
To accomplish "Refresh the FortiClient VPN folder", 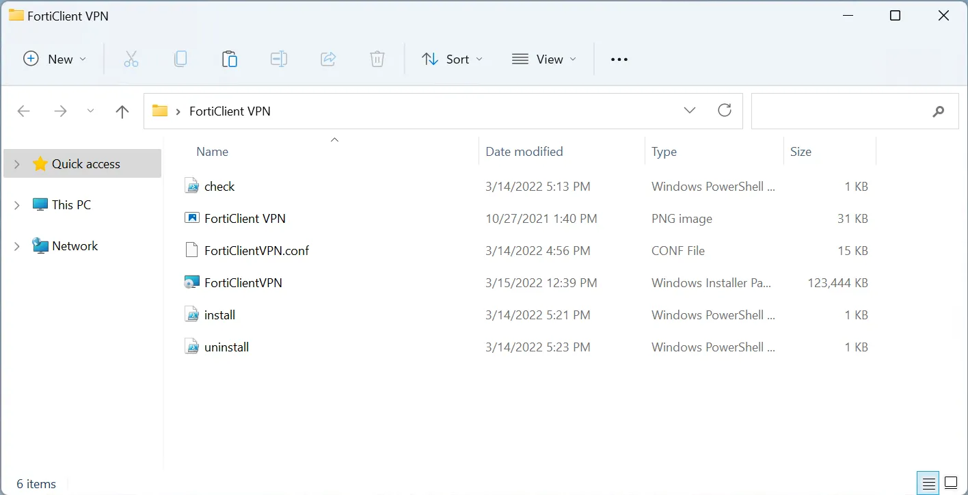I will pos(725,110).
